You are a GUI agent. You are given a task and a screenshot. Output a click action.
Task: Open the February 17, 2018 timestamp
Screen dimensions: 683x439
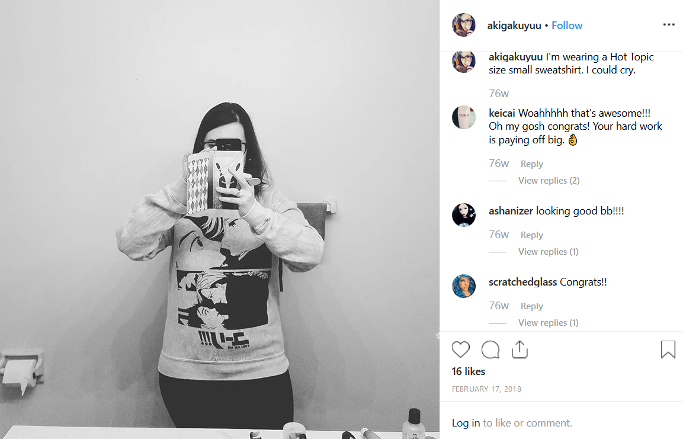[x=486, y=389]
